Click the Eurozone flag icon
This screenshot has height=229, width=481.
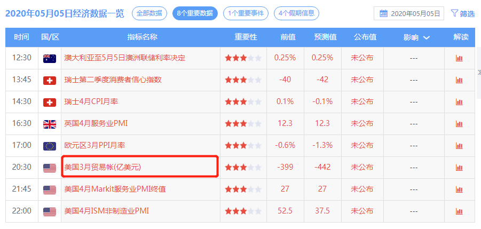pos(50,146)
